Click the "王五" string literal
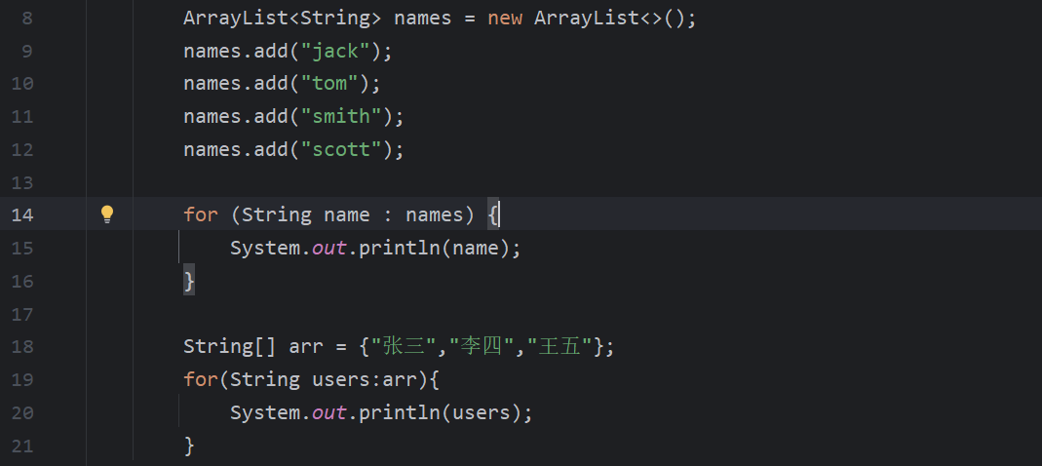This screenshot has width=1042, height=466. pos(560,346)
